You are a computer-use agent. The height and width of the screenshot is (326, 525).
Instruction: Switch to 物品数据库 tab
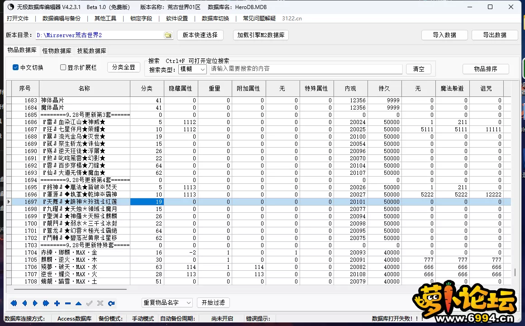[22, 50]
